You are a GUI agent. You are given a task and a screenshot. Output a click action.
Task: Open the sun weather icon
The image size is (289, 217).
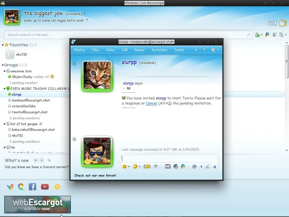click(x=57, y=187)
